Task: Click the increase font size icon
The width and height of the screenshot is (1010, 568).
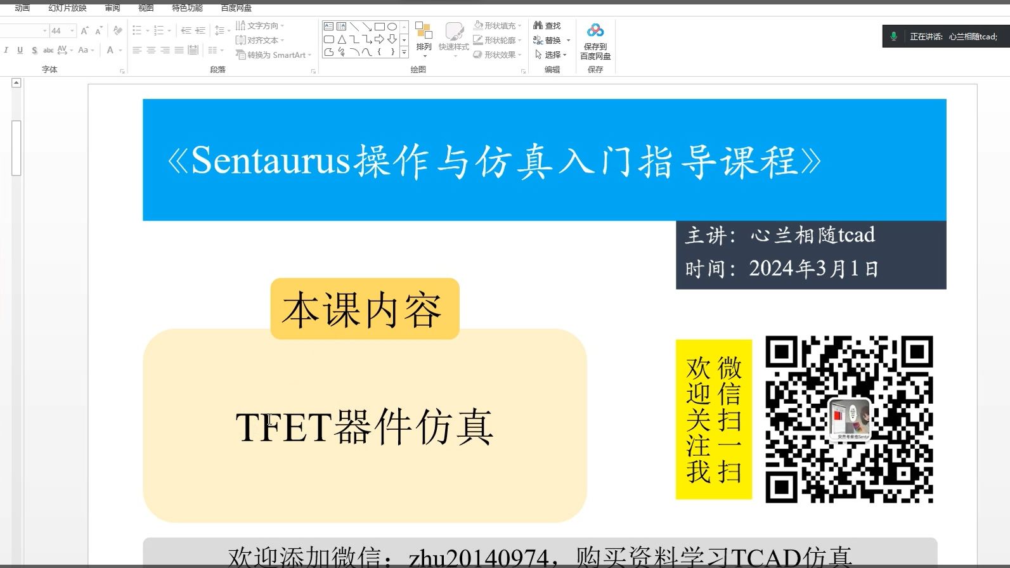Action: 84,30
